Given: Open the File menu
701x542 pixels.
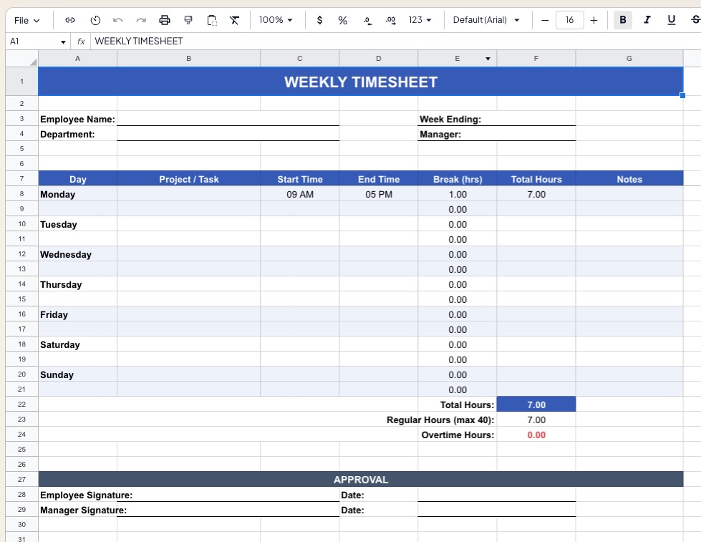Looking at the screenshot, I should pyautogui.click(x=26, y=20).
